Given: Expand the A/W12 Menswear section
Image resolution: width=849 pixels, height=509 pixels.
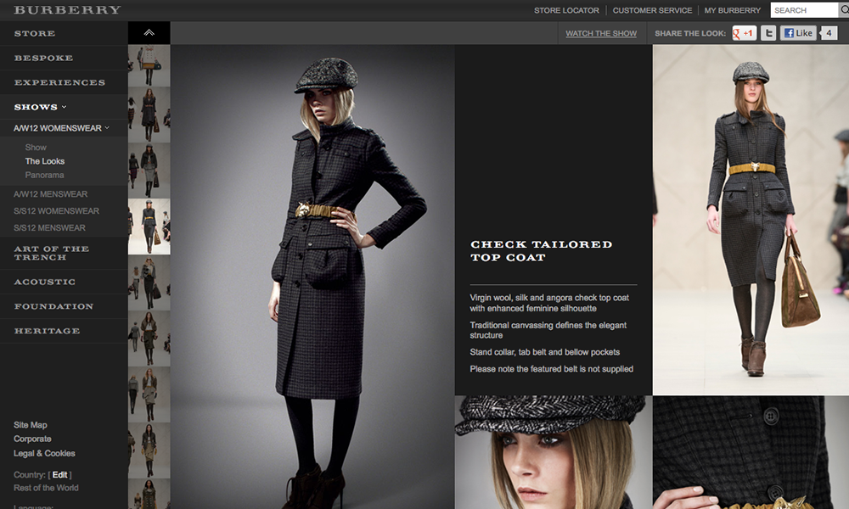Looking at the screenshot, I should (x=49, y=194).
